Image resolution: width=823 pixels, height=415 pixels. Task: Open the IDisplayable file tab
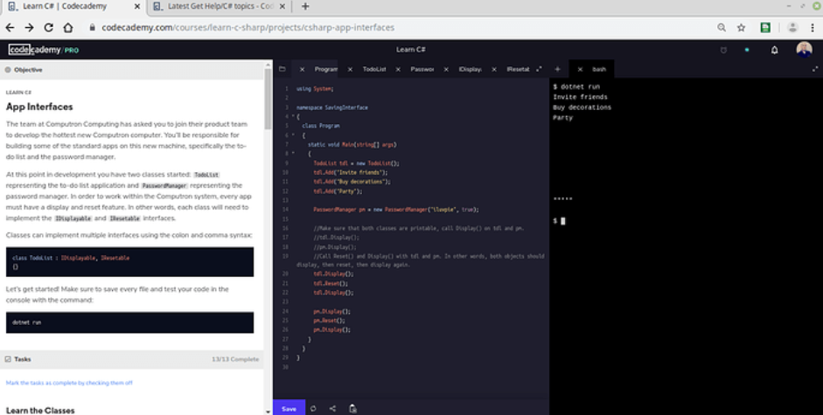(x=470, y=69)
